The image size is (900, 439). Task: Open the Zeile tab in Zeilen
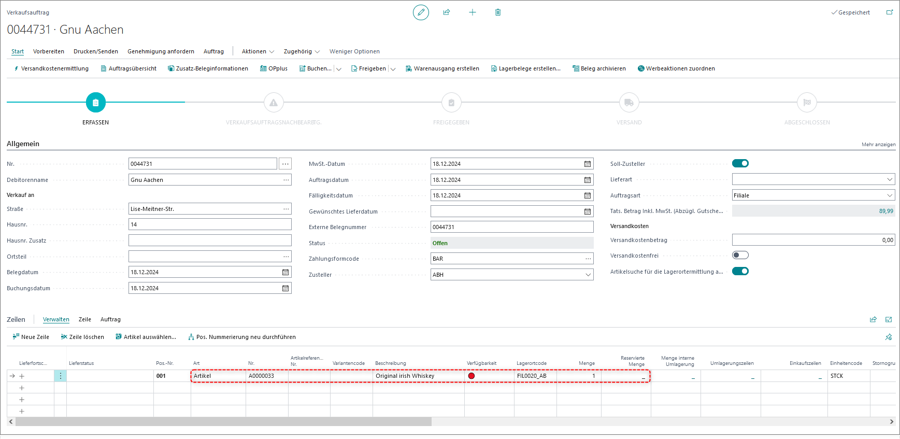point(85,319)
